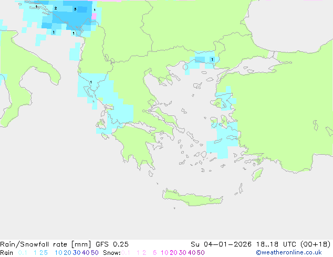333x257 pixels.
Task: Select the Snow legend value 0.1
Action: [126, 253]
